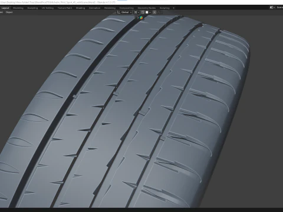Click the colorful cube add-on icon

[x=141, y=18]
